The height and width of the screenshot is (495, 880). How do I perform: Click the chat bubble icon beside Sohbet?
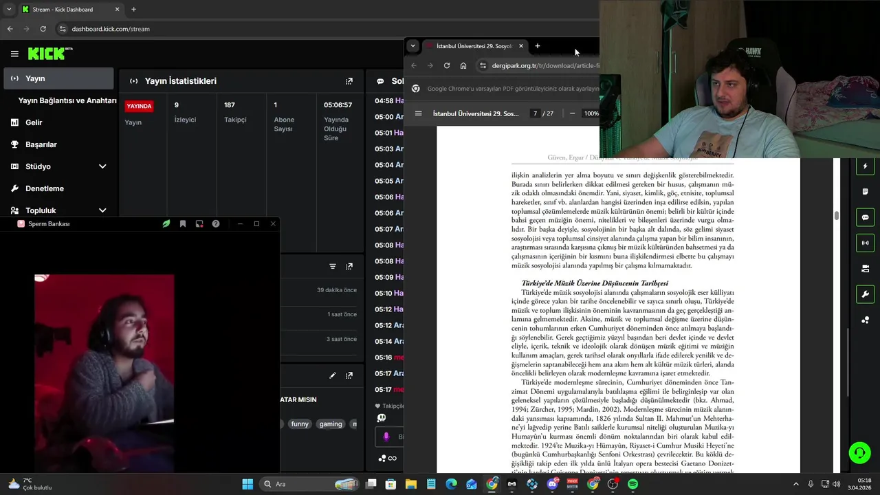[380, 81]
